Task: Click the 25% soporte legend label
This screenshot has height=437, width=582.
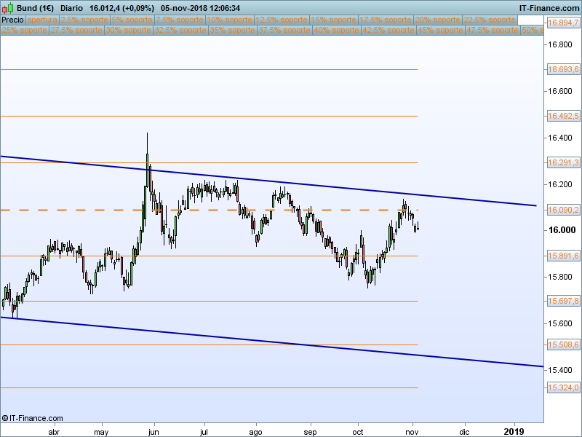Action: [25, 30]
